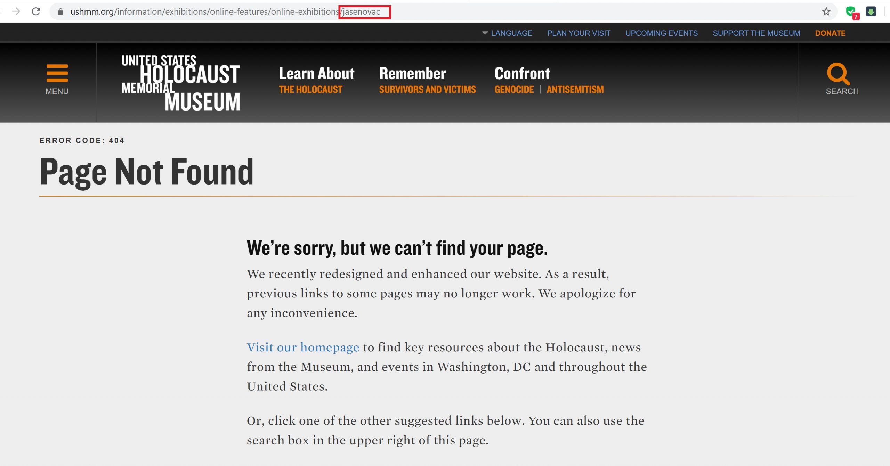The width and height of the screenshot is (890, 466).
Task: Open UPCOMING EVENTS menu link
Action: click(x=661, y=33)
